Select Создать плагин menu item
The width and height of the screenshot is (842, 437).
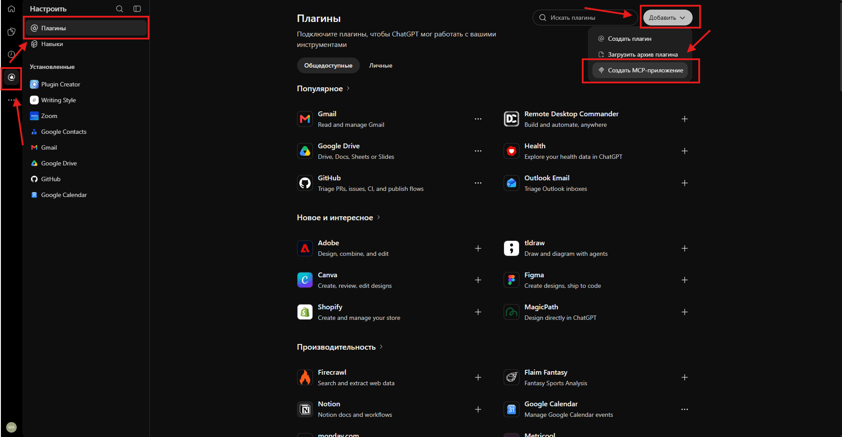coord(640,39)
